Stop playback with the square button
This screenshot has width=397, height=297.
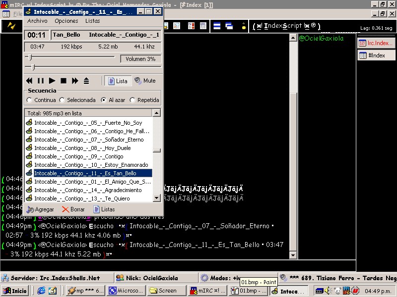[64, 81]
